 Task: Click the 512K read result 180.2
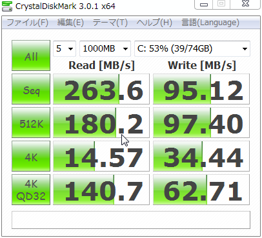coord(101,123)
